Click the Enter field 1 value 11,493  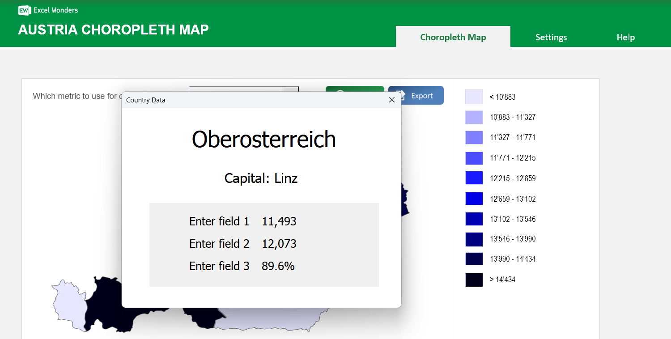click(279, 221)
